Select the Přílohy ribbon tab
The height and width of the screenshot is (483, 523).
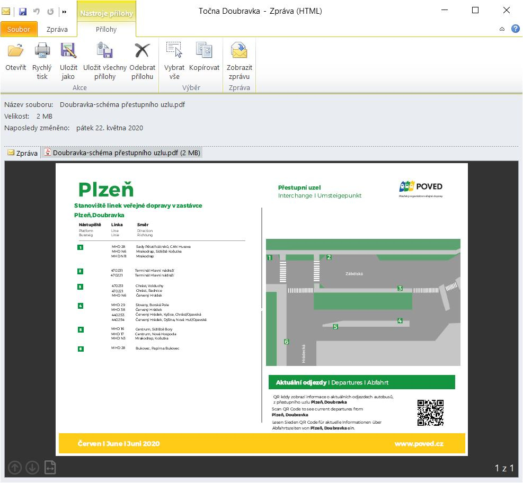106,29
